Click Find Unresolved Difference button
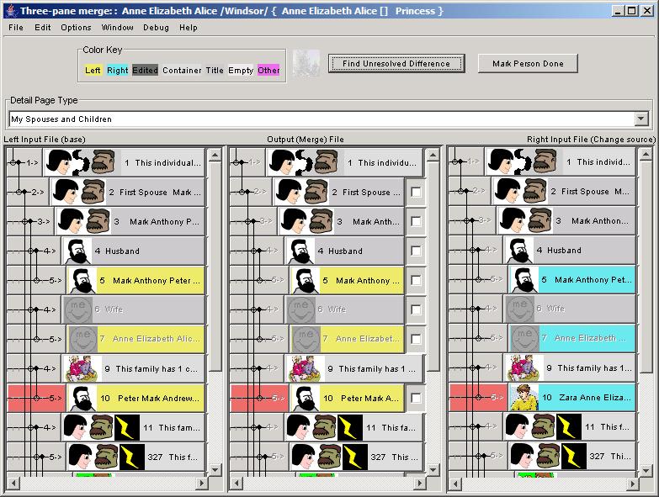The height and width of the screenshot is (497, 659). [396, 64]
